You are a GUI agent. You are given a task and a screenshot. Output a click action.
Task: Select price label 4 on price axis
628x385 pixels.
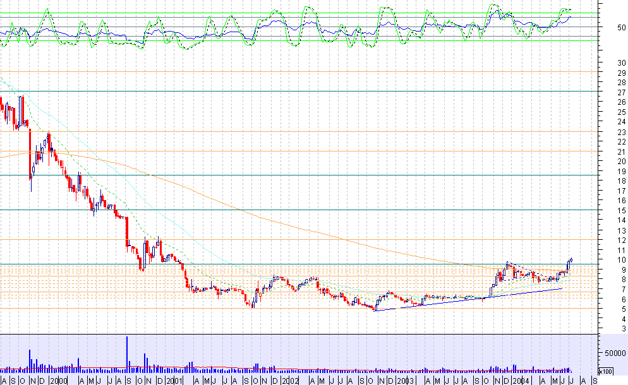pyautogui.click(x=624, y=319)
